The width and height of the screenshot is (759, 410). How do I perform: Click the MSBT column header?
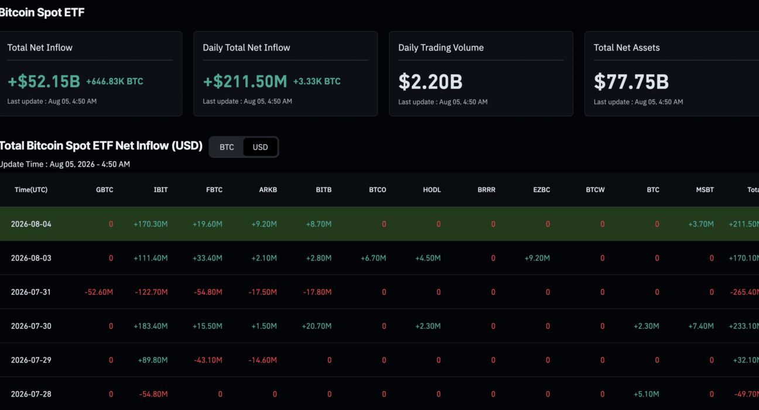point(705,190)
